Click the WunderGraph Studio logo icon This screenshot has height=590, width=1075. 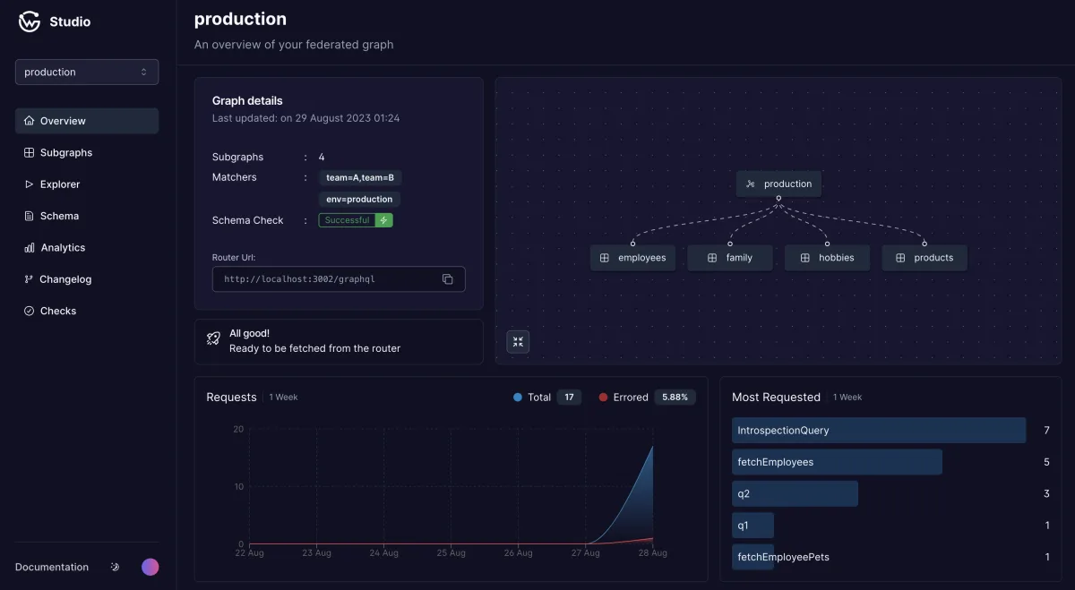30,21
